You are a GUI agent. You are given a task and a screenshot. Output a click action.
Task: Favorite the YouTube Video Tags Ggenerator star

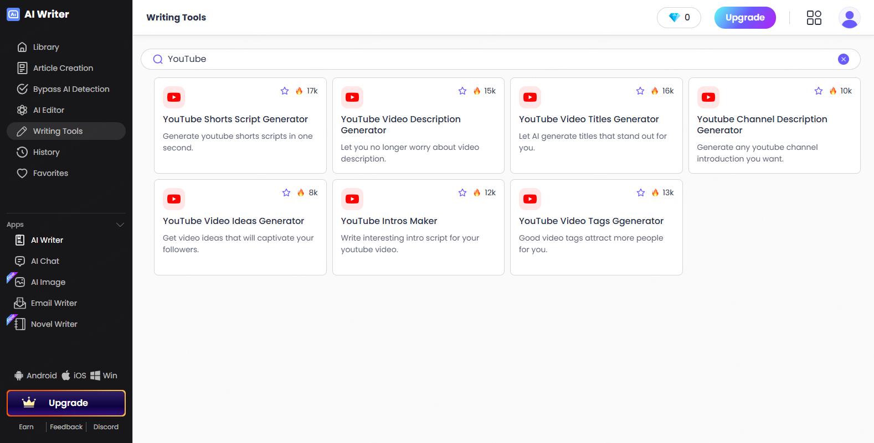click(641, 192)
